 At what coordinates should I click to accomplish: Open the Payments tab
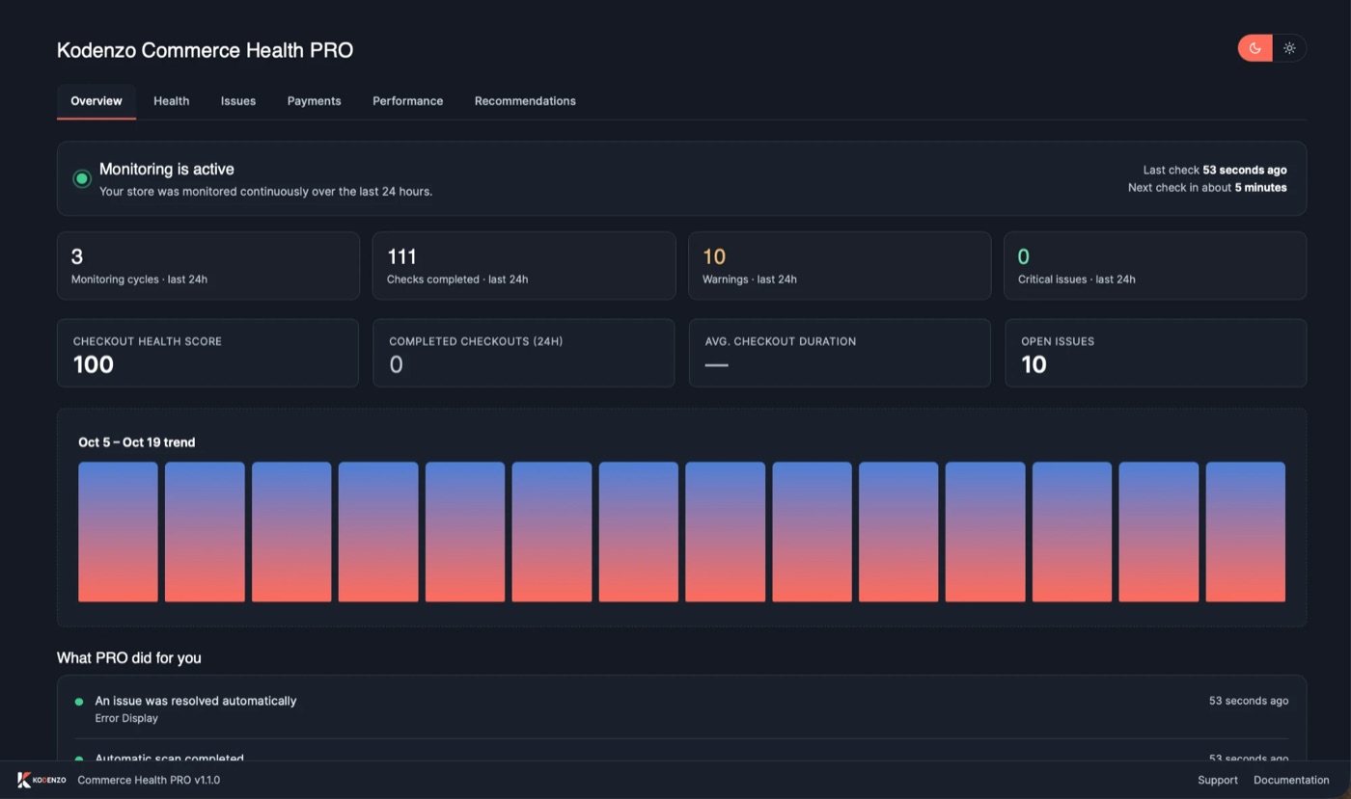315,101
